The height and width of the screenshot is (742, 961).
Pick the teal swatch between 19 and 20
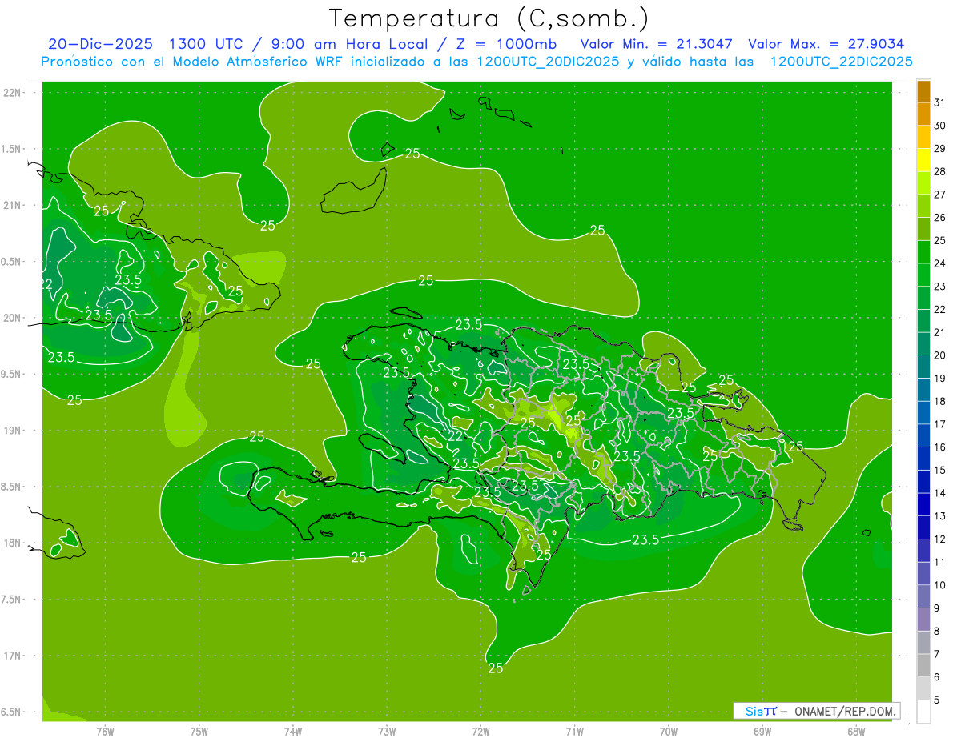(x=923, y=367)
